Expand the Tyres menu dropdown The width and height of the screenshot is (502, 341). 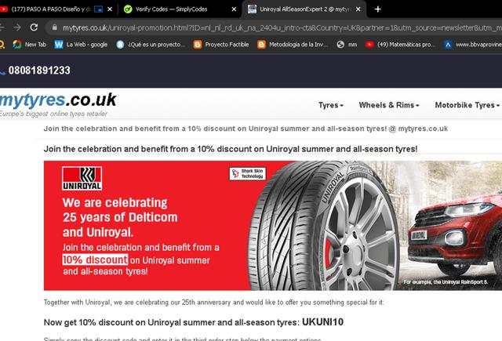coord(331,105)
